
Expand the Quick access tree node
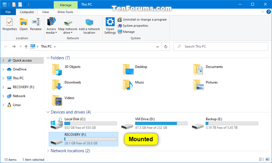click(3, 60)
